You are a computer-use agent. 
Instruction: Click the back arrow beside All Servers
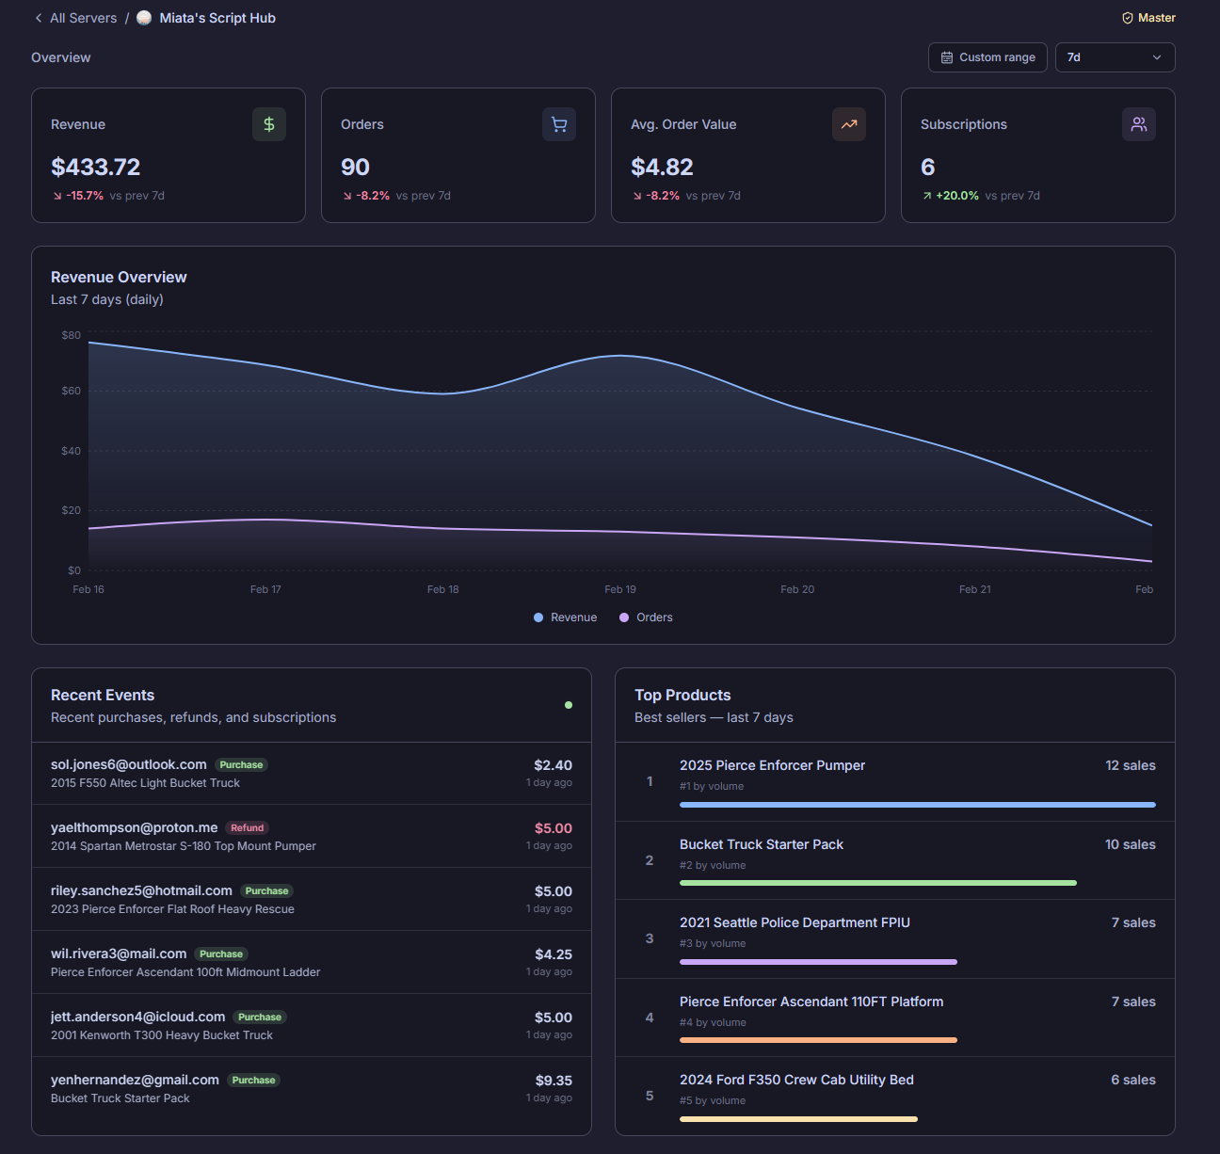coord(38,17)
